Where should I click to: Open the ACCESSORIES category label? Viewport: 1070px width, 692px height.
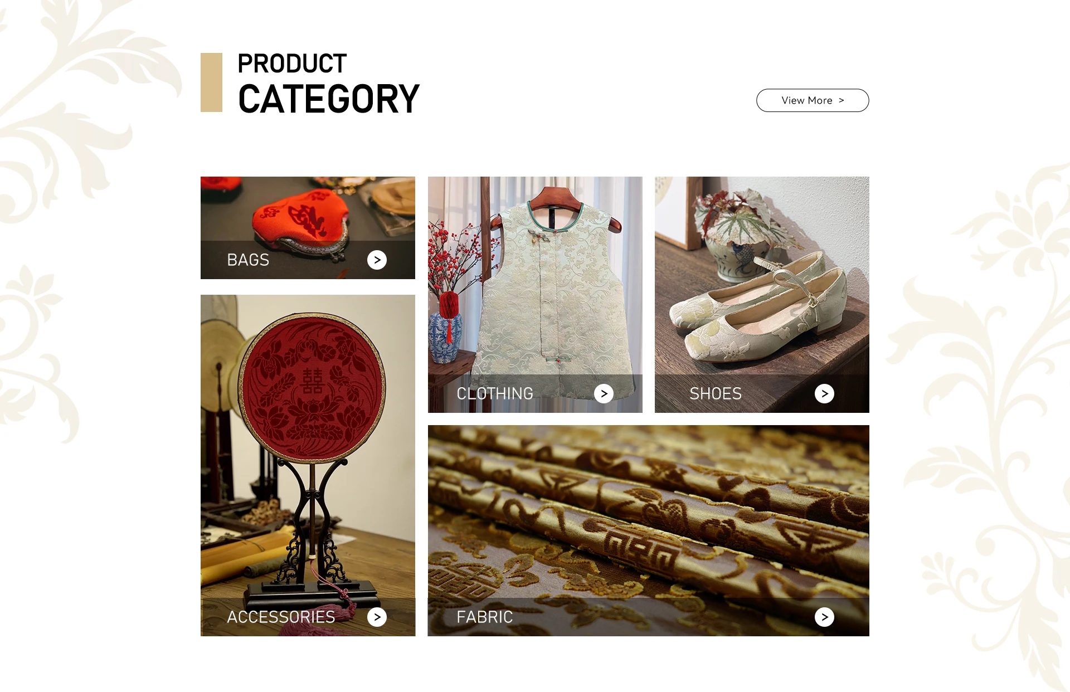[281, 617]
